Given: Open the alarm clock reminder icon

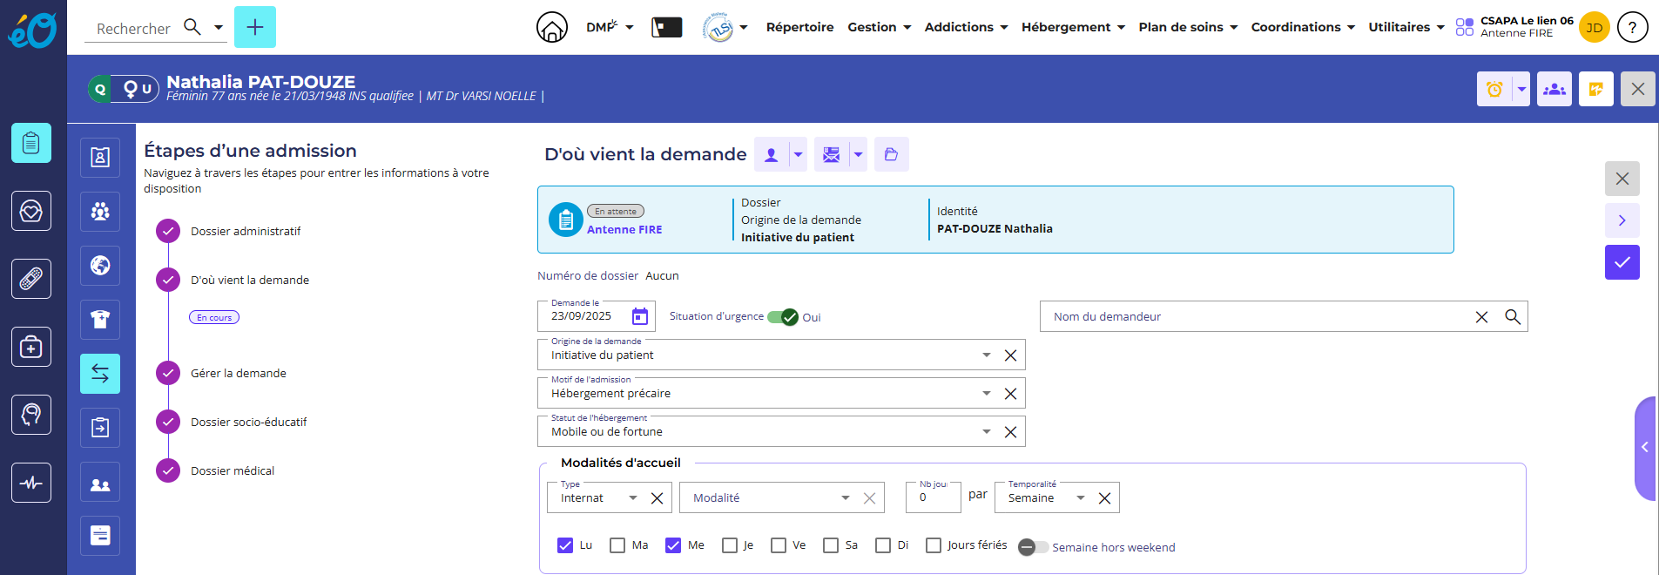Looking at the screenshot, I should coord(1494,89).
